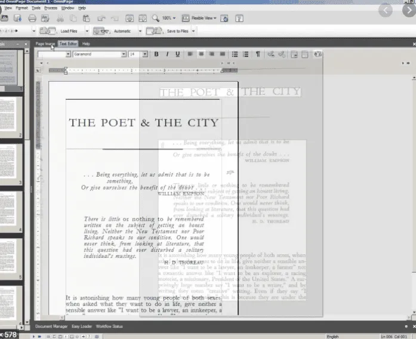416x339 pixels.
Task: Click the right margin marker on ruler
Action: pos(223,70)
